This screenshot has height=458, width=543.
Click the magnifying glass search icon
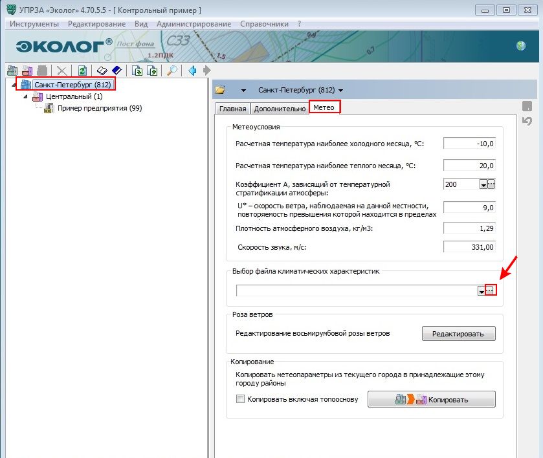[x=172, y=71]
